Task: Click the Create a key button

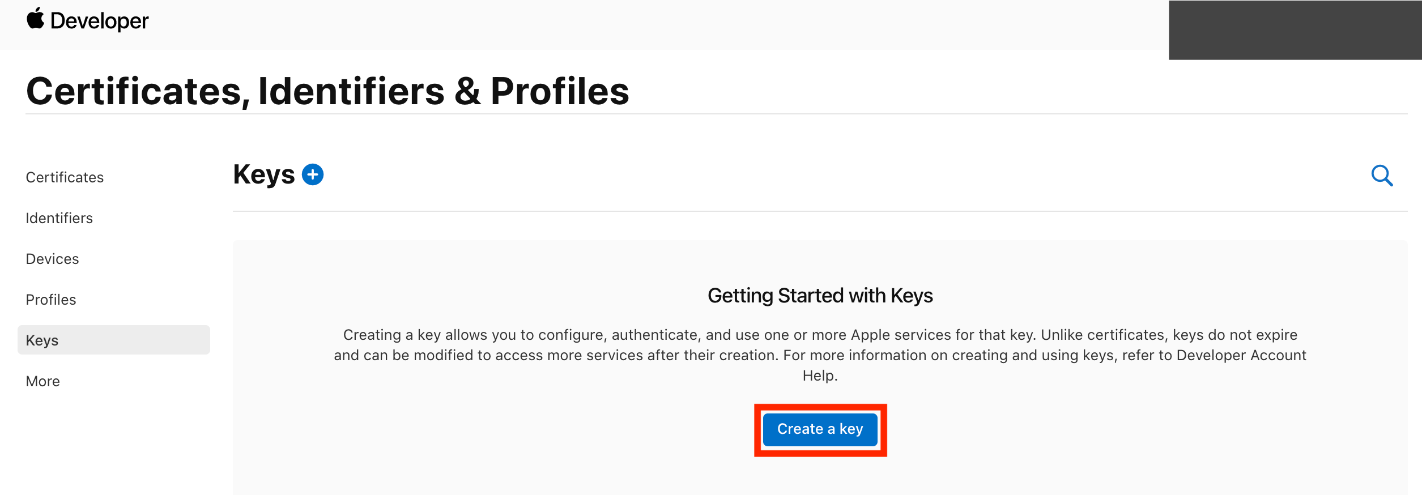Action: tap(820, 429)
